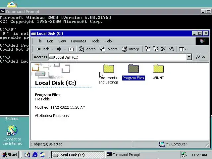Show the Folders tree pane
212x159 pixels.
[x=109, y=49]
